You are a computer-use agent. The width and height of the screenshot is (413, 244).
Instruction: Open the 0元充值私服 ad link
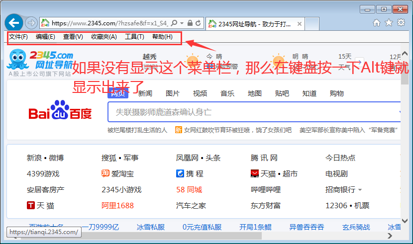[202, 227]
